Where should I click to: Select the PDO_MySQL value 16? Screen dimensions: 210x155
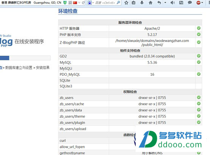(152, 74)
